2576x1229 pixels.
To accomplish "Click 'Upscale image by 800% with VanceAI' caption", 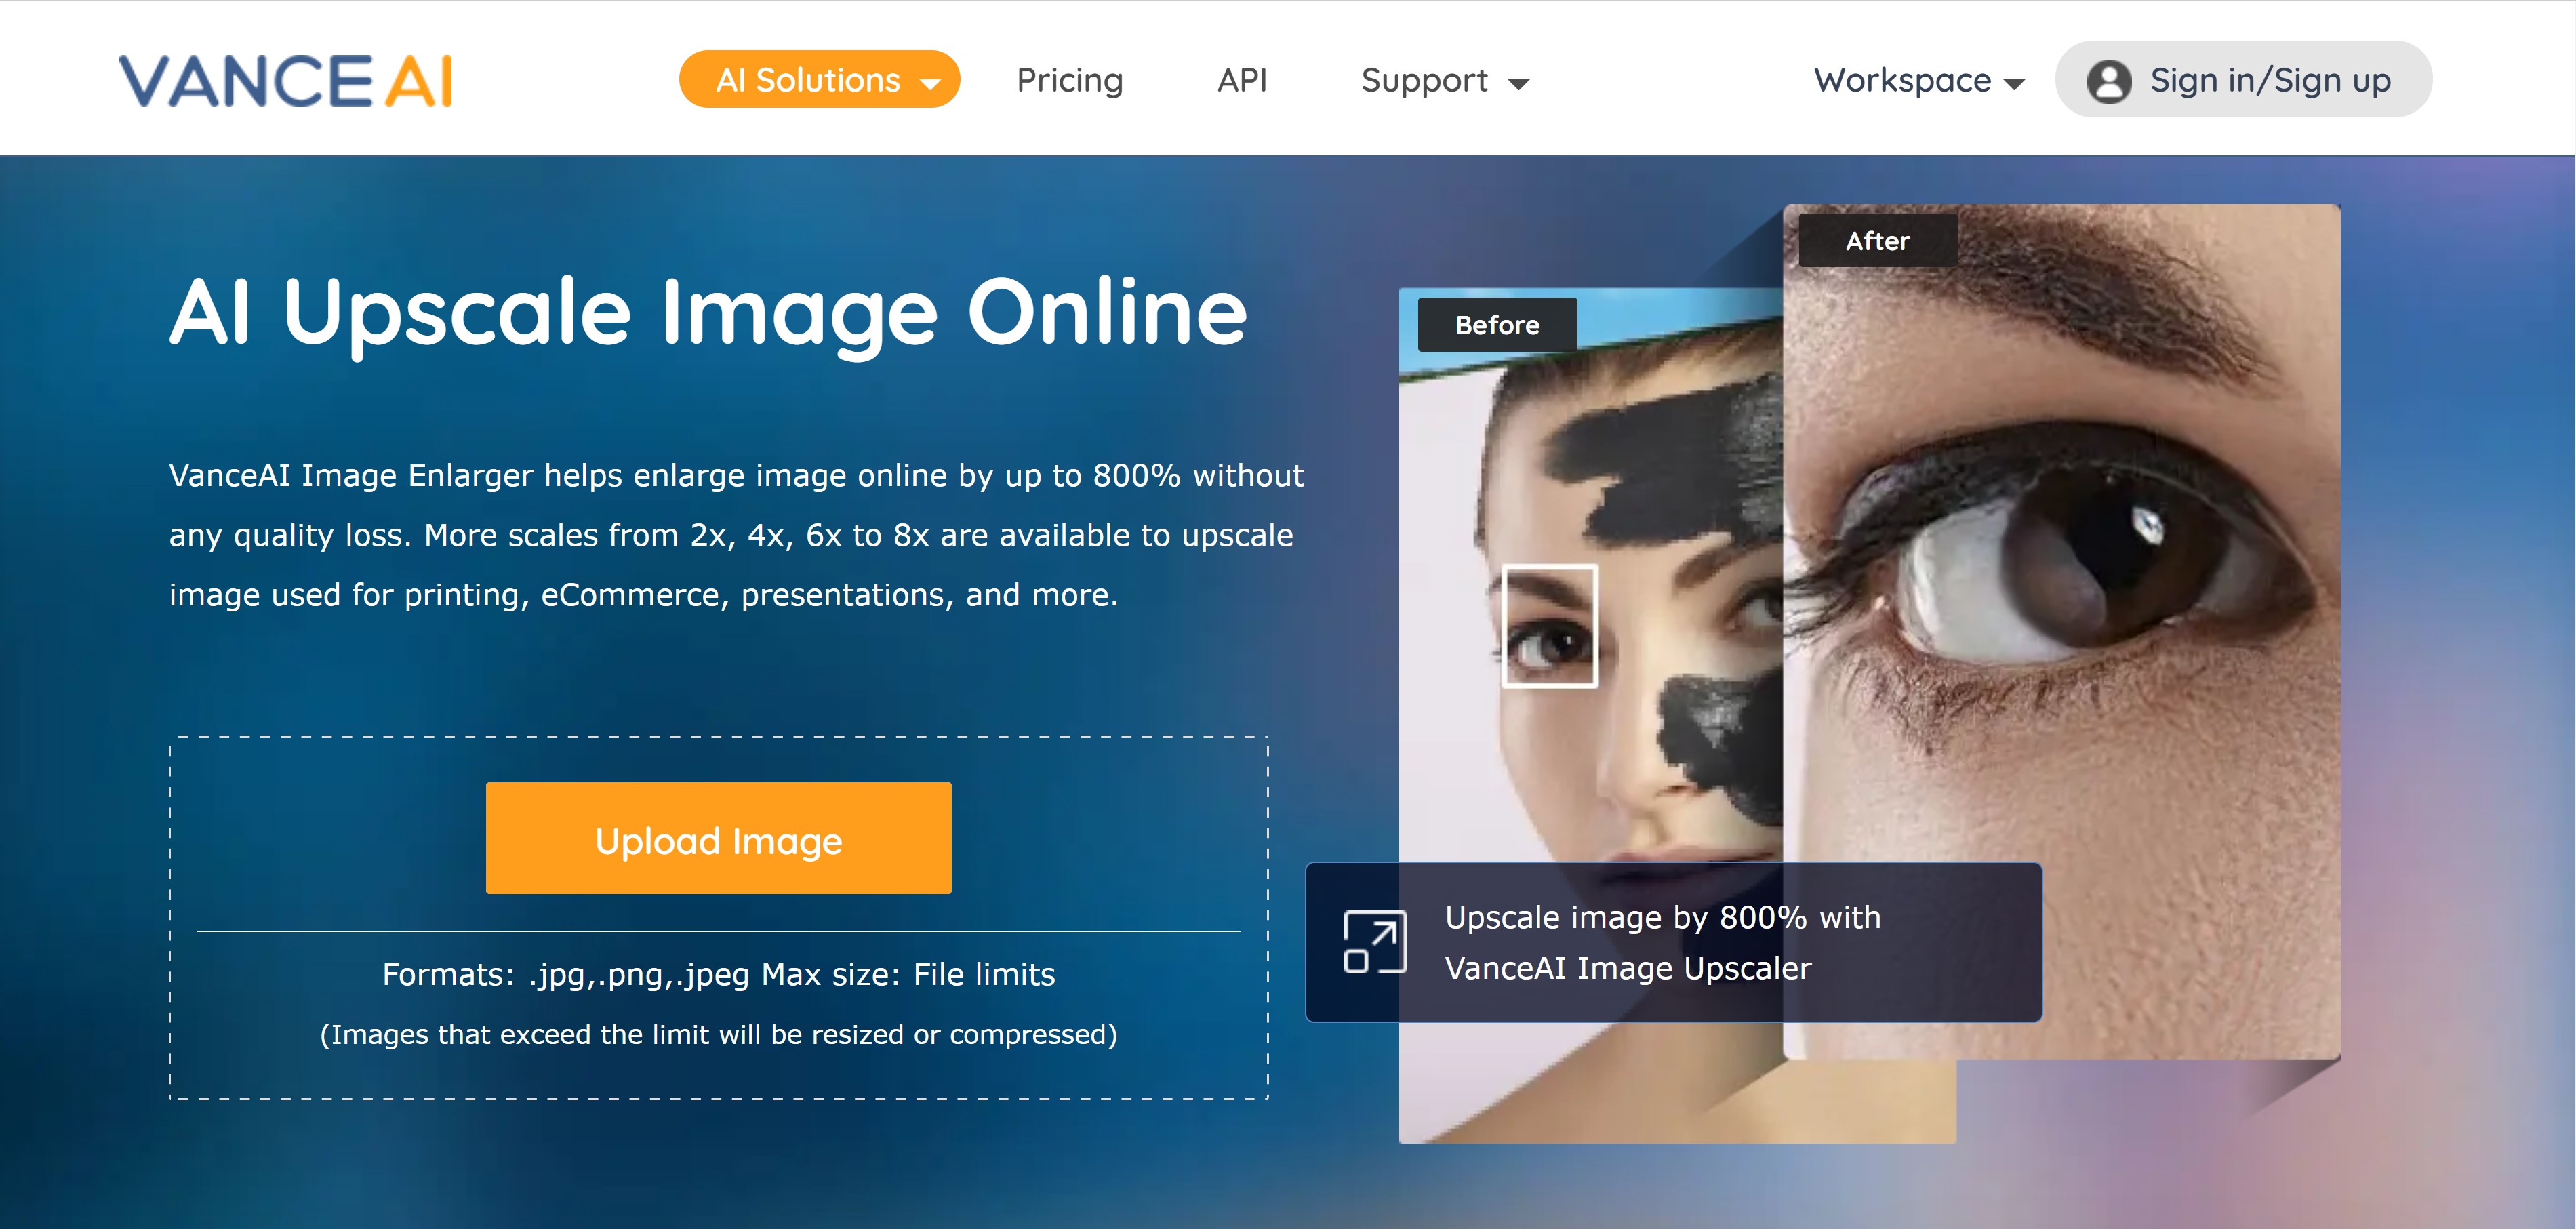I will 1662,942.
